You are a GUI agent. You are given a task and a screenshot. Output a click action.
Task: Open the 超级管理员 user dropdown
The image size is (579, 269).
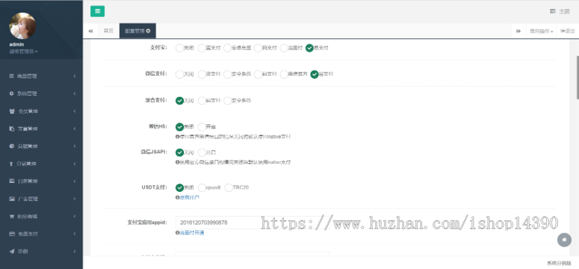(x=24, y=51)
